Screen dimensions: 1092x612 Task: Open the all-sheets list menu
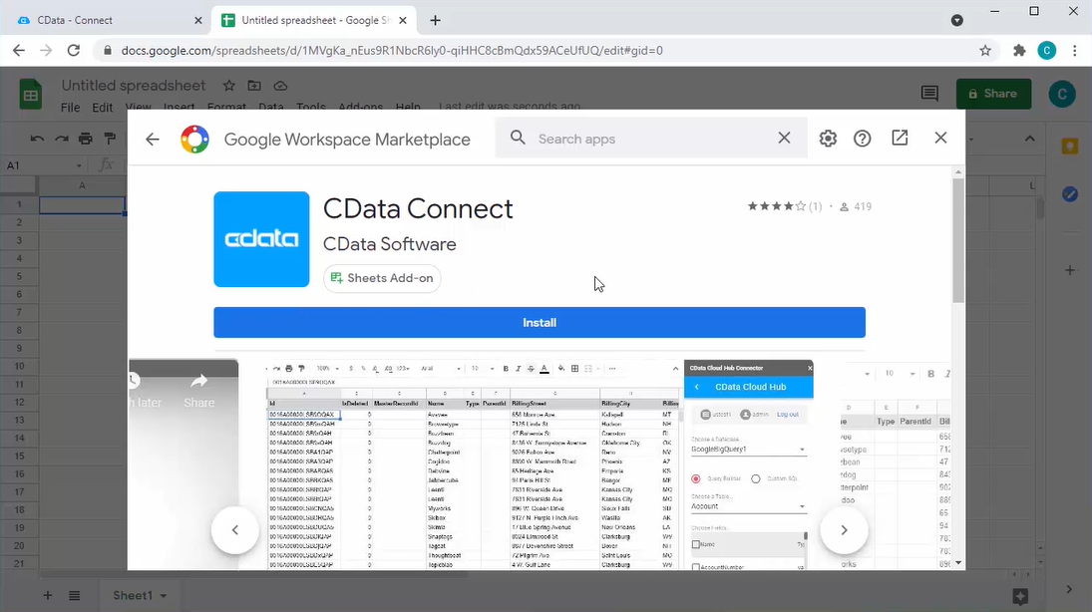coord(74,595)
